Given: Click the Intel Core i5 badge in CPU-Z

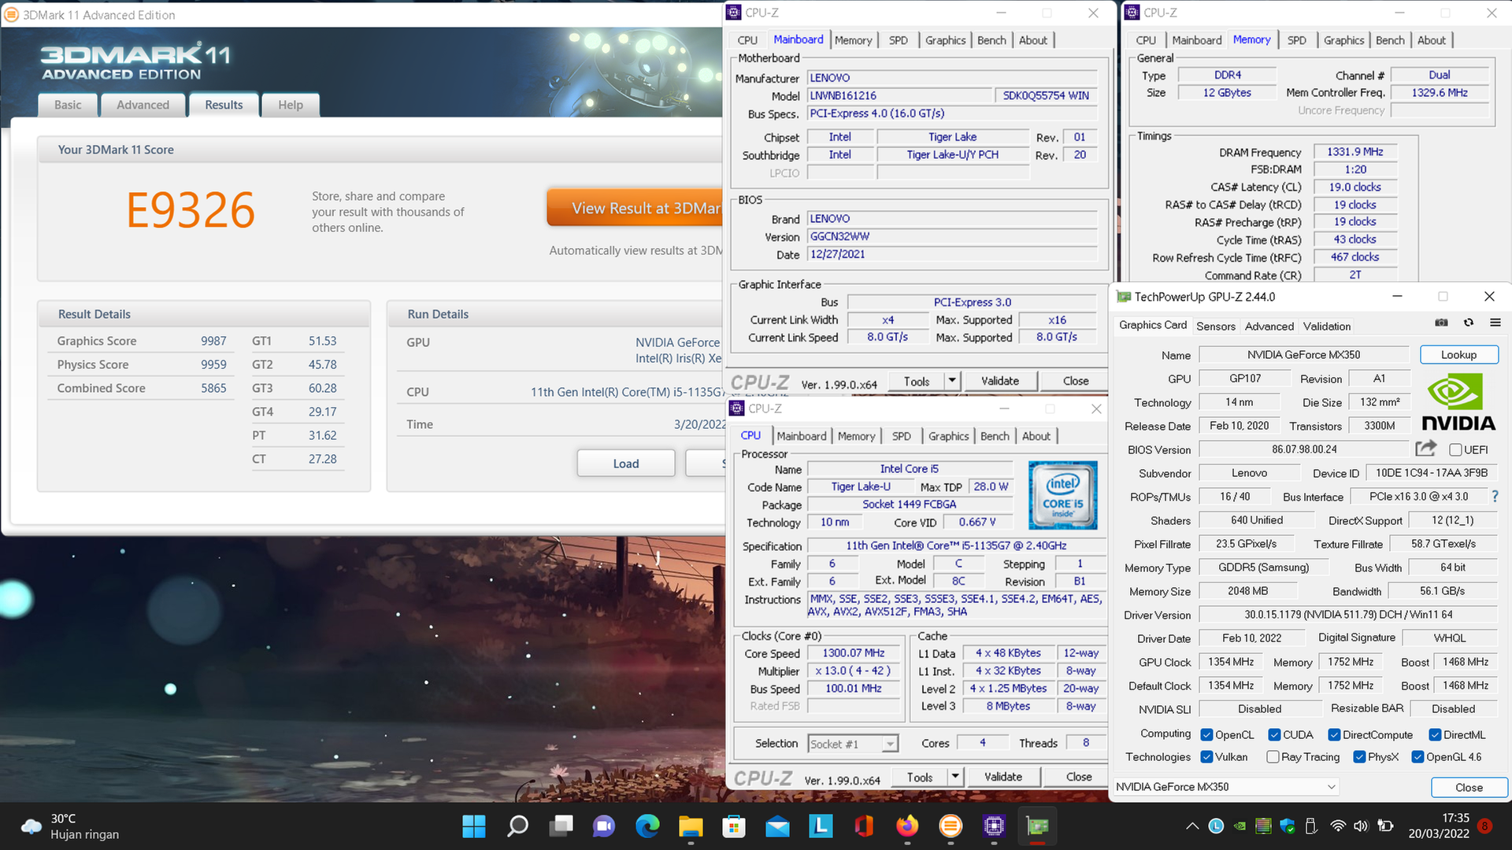Looking at the screenshot, I should 1063,495.
